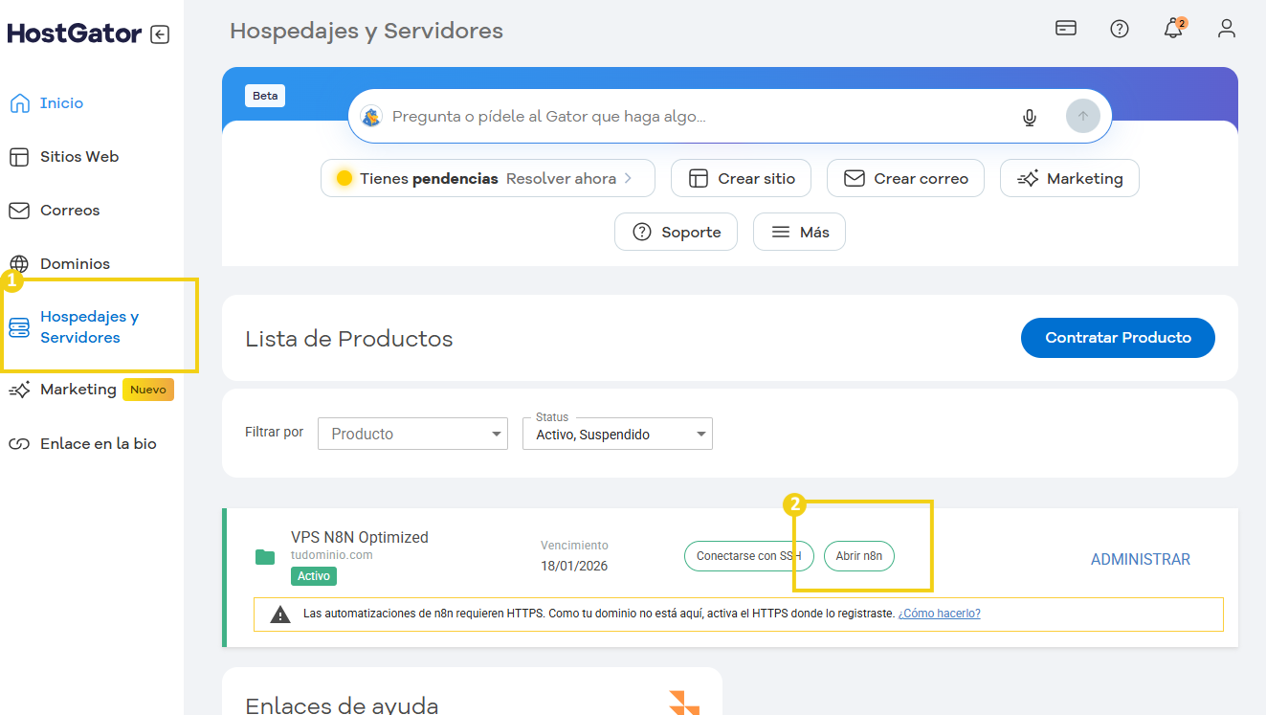Viewport: 1266px width, 715px height.
Task: Open the Status dropdown showing Activo, Suspendido
Action: (x=616, y=434)
